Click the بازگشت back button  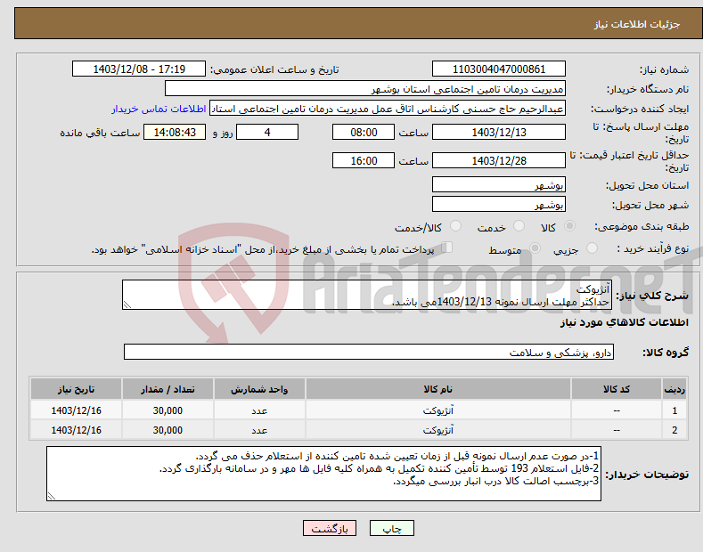tap(330, 528)
